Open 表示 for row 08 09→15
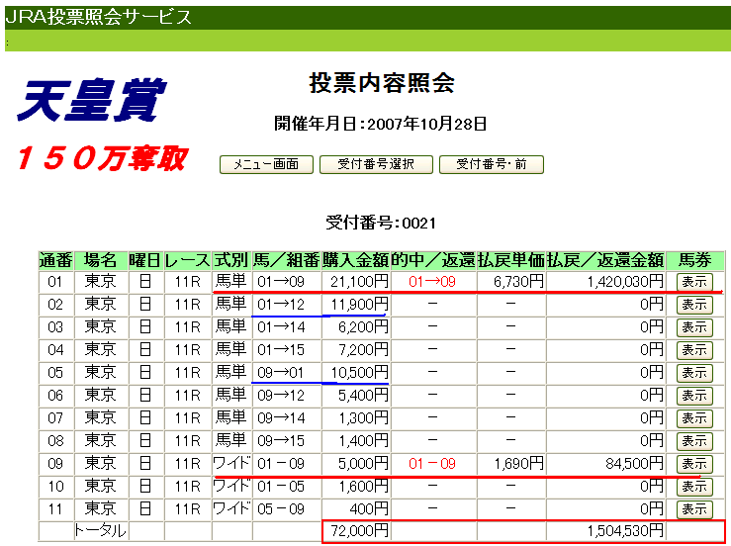 [x=694, y=441]
